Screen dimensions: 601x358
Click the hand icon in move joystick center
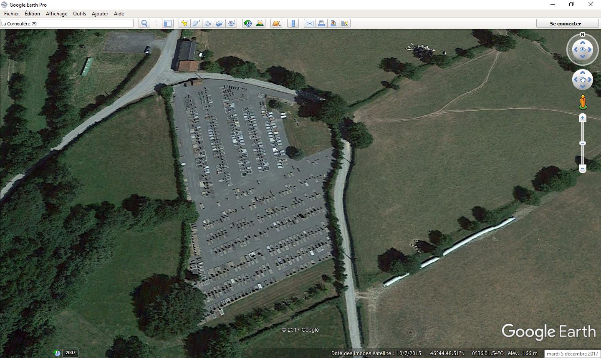[x=583, y=80]
